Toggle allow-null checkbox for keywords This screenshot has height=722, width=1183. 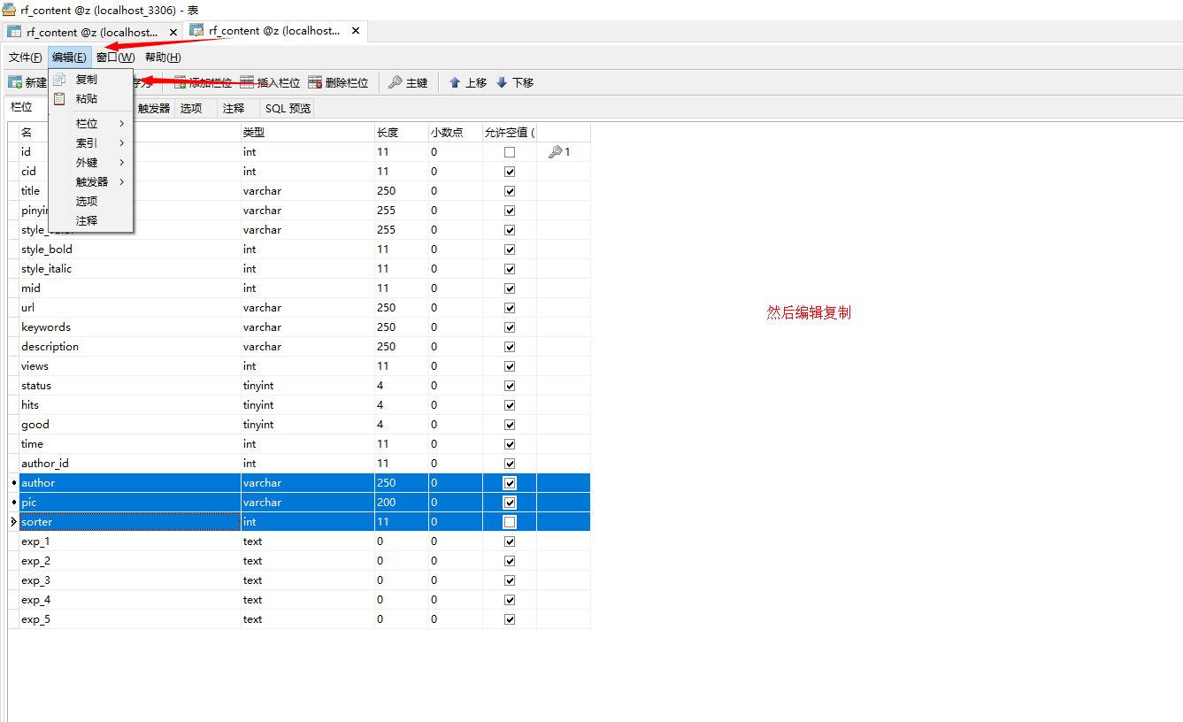pos(510,327)
